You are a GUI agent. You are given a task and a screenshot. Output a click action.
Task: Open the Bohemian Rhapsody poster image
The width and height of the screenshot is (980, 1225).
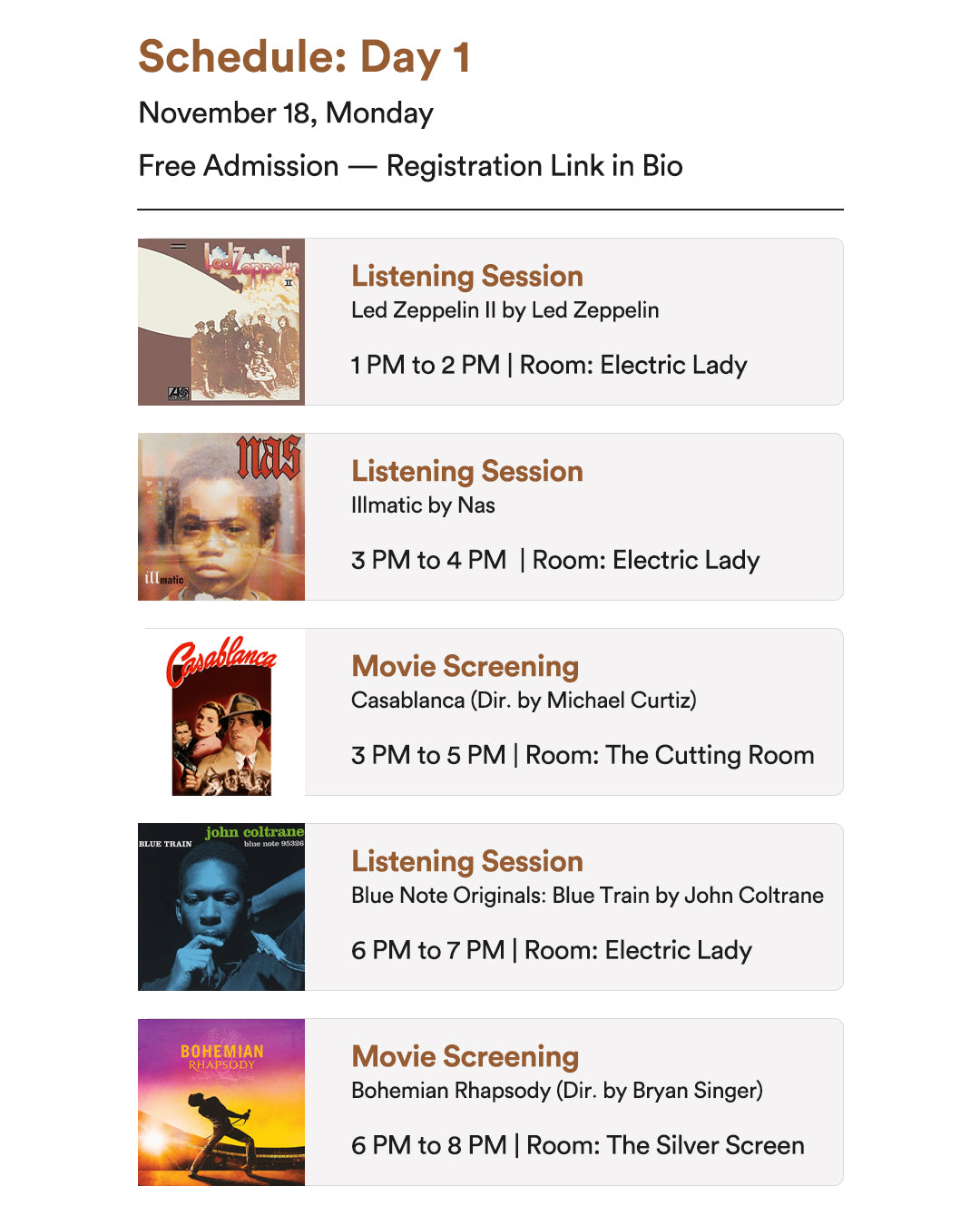[221, 1102]
